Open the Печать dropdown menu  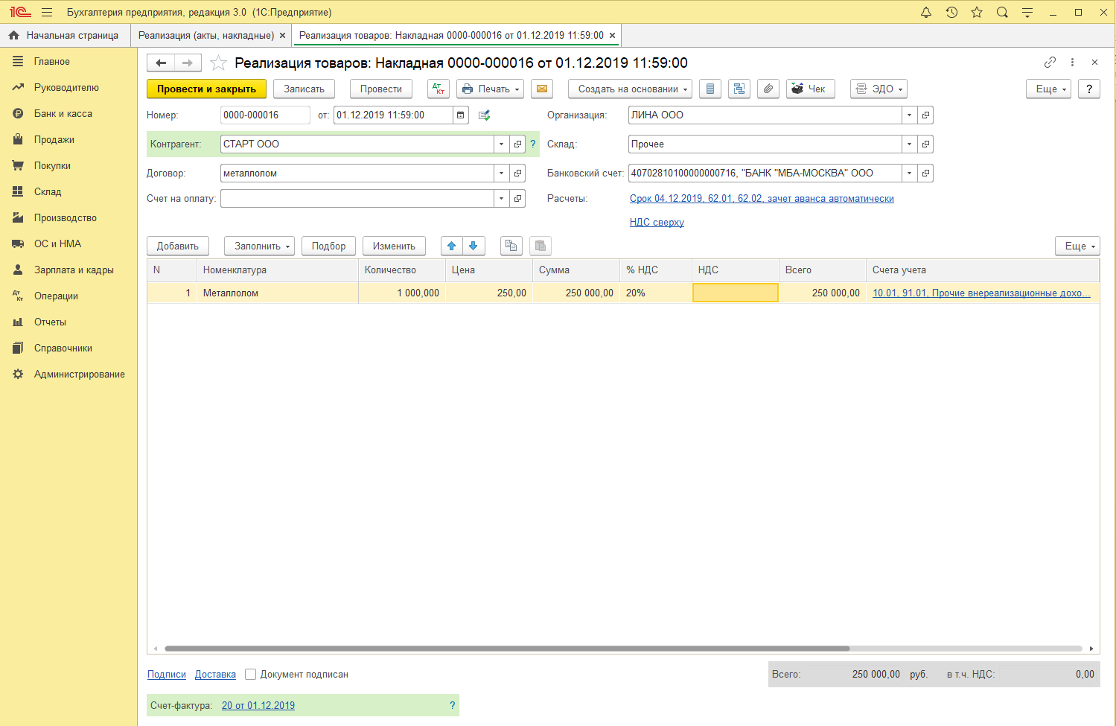click(x=490, y=89)
